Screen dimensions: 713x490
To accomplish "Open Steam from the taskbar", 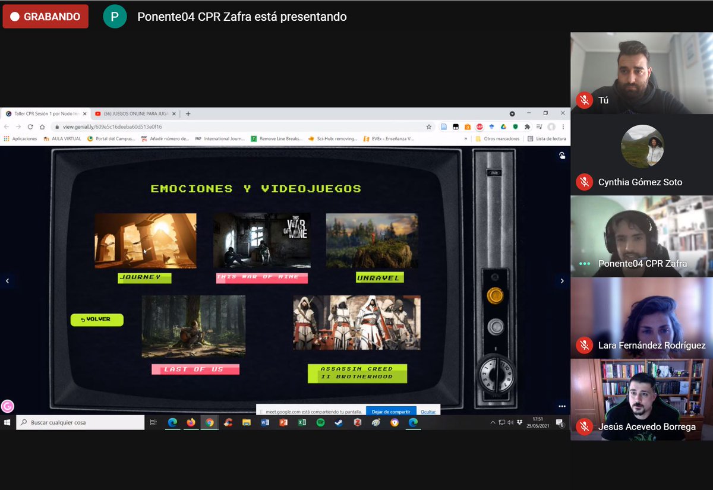I will pos(339,422).
